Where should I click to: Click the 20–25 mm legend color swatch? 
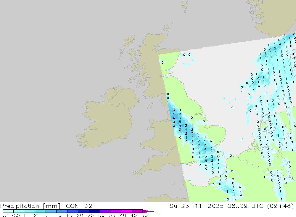(83, 211)
